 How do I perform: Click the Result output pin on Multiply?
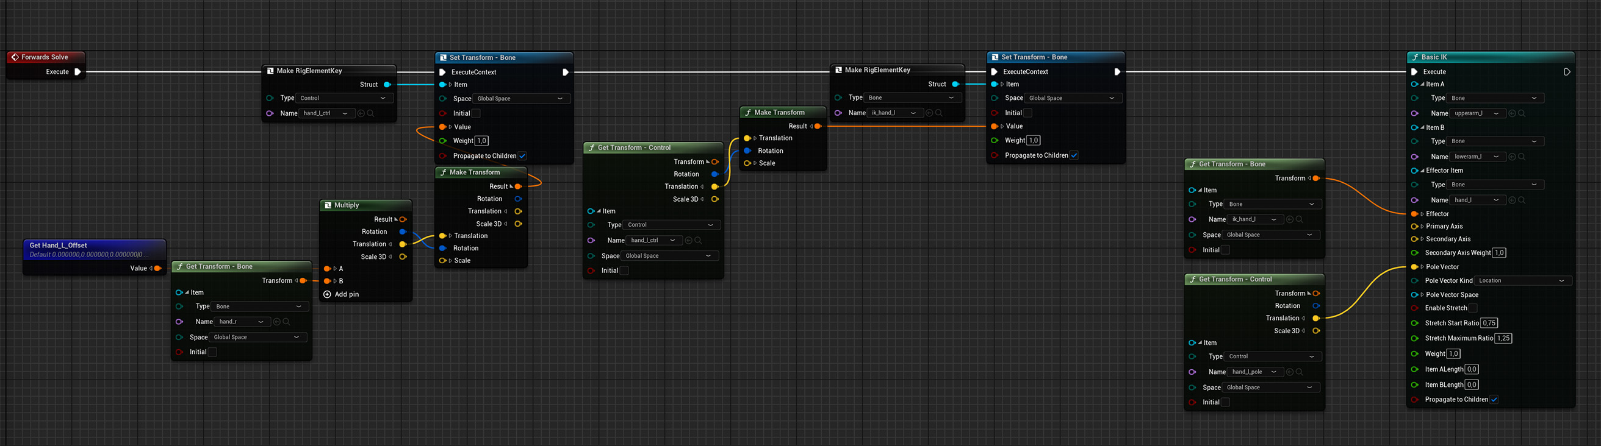click(403, 219)
